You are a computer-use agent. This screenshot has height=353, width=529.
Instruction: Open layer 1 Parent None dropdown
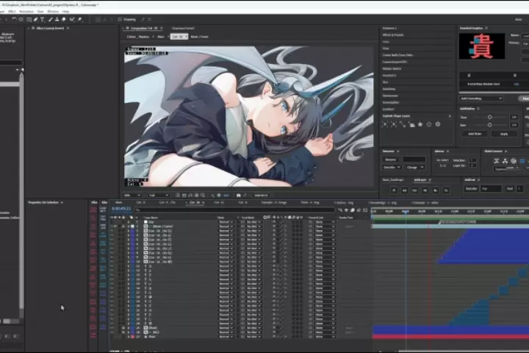tap(325, 222)
